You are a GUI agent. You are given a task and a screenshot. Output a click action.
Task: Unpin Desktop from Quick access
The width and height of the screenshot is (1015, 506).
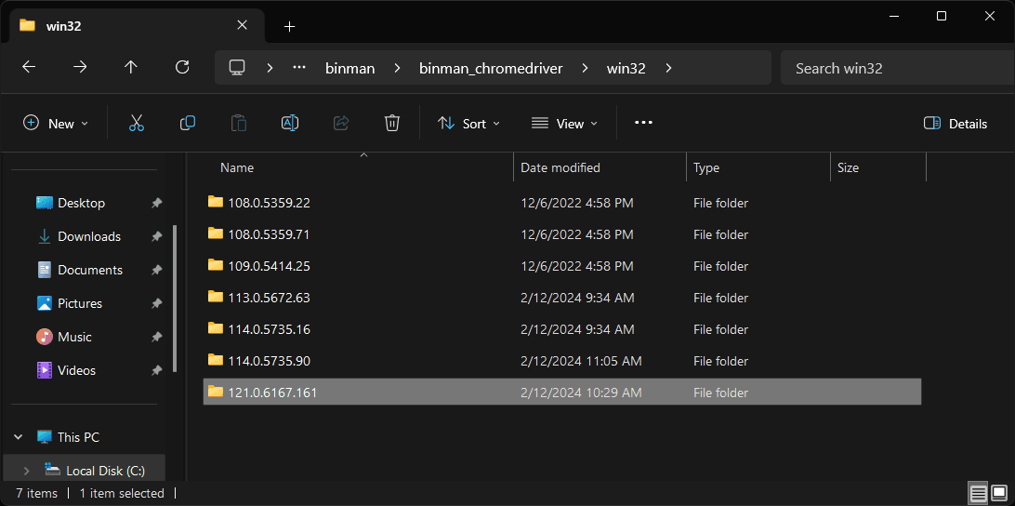tap(156, 203)
